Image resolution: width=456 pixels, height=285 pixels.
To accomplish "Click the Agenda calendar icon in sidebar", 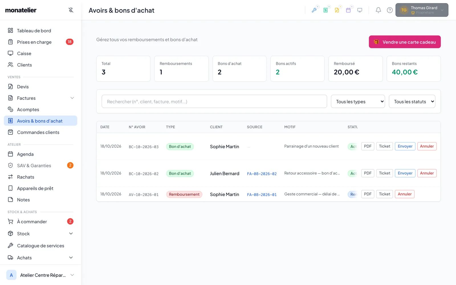I will click(11, 154).
